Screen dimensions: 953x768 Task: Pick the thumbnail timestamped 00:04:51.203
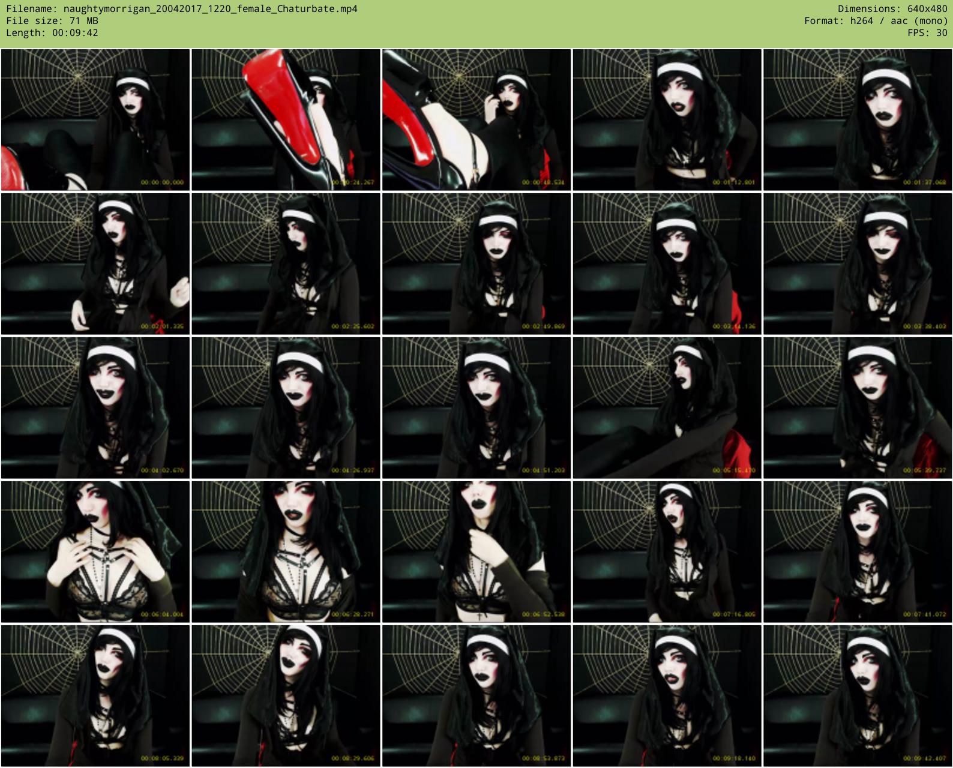[x=476, y=407]
